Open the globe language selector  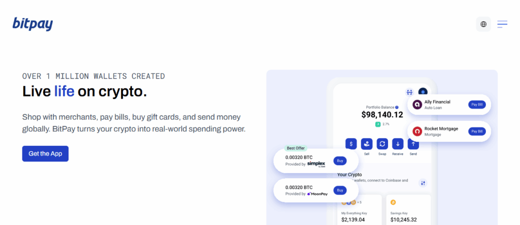tap(483, 24)
